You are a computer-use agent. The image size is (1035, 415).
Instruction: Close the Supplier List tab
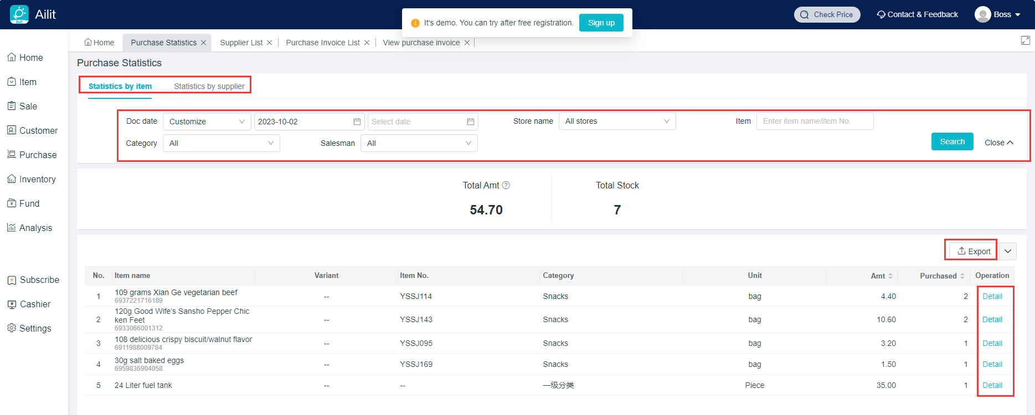point(270,43)
